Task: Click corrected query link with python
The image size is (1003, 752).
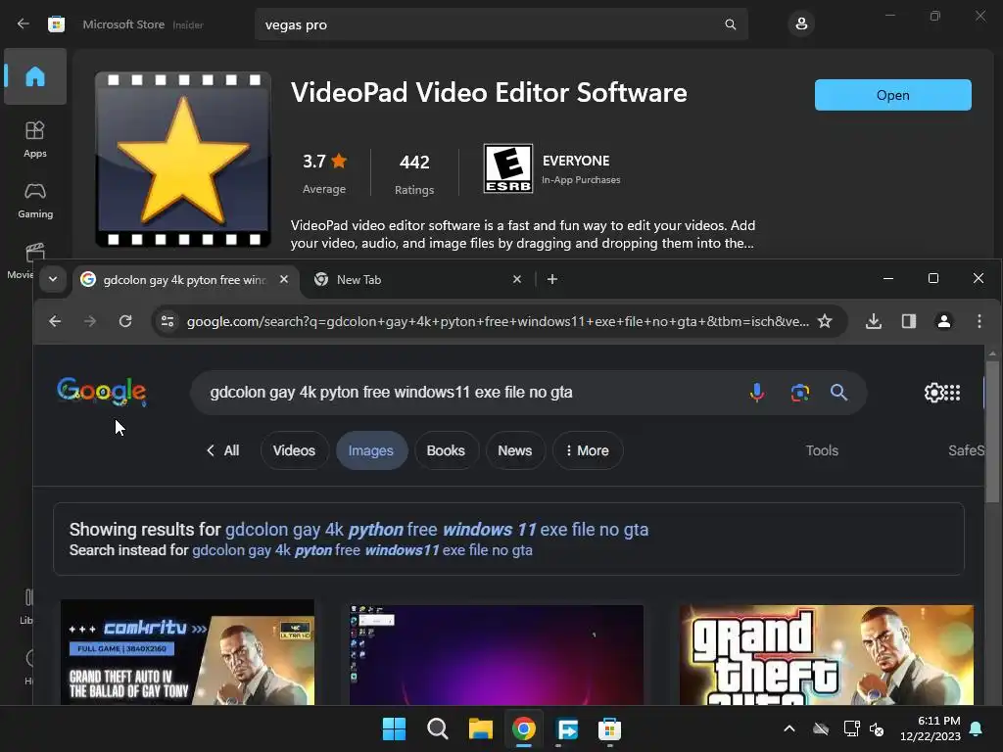Action: [437, 530]
